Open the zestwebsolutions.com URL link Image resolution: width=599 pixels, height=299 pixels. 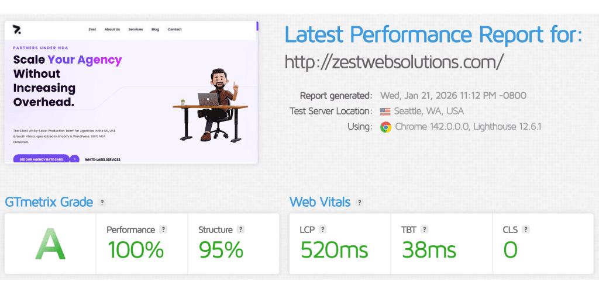(x=394, y=61)
